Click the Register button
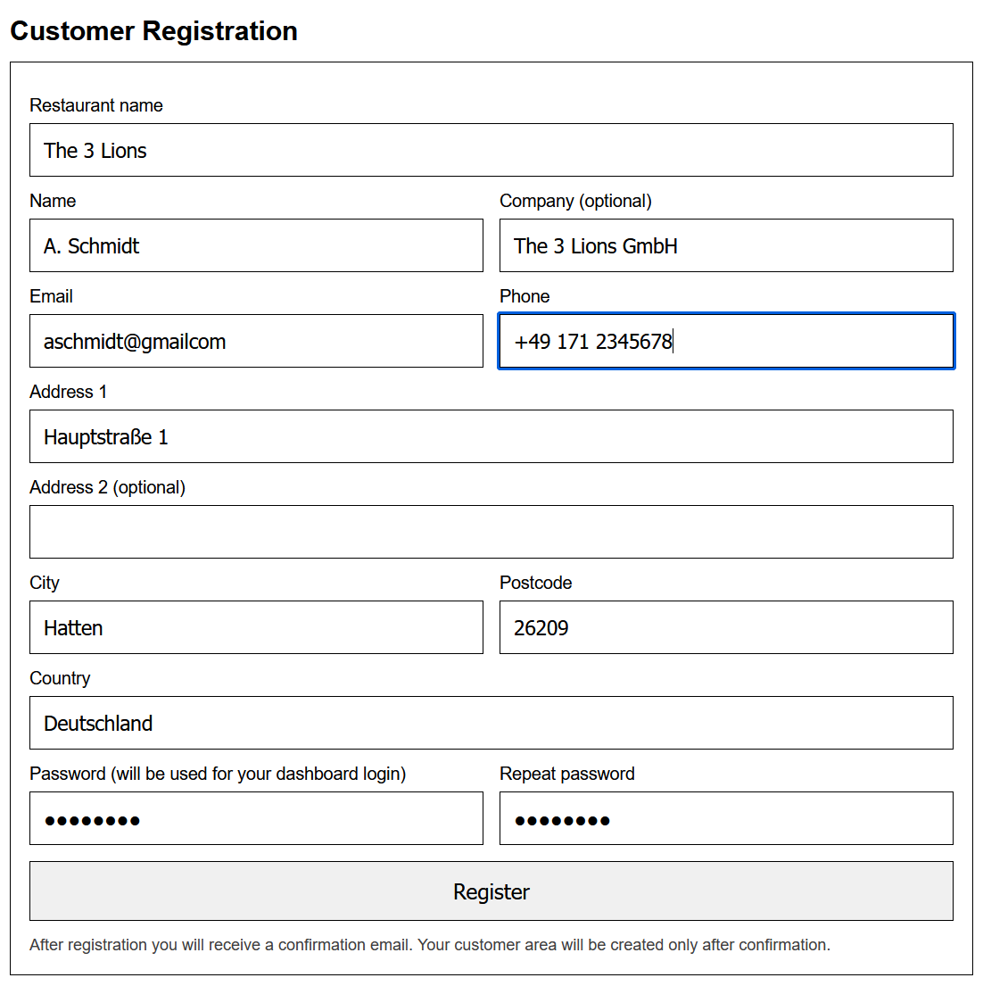Image resolution: width=983 pixels, height=986 pixels. click(491, 891)
